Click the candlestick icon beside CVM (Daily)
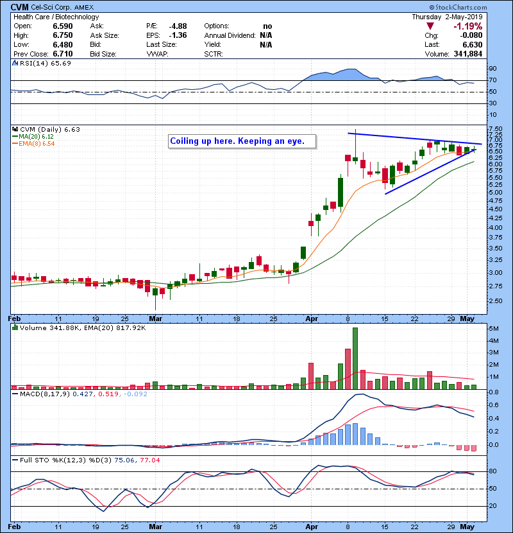Screen dimensions: 513x533 (15, 129)
